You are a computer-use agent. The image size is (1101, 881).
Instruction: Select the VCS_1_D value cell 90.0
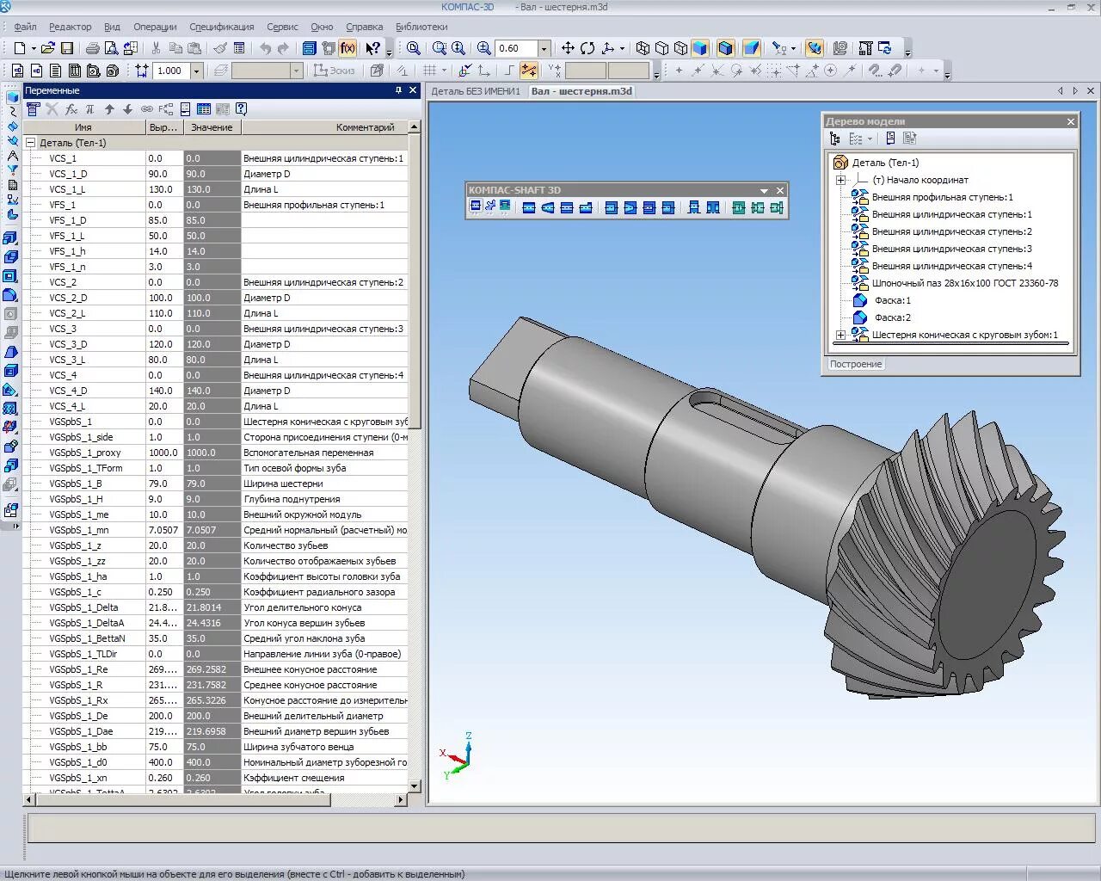(x=212, y=174)
